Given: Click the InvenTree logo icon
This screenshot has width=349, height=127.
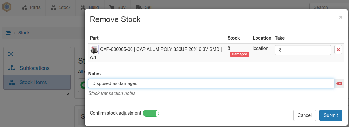Looking at the screenshot, I should (x=7, y=7).
